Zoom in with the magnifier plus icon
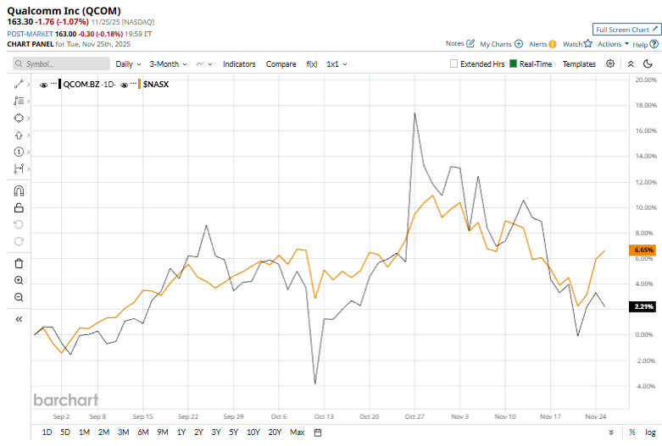The height and width of the screenshot is (446, 662). point(19,280)
